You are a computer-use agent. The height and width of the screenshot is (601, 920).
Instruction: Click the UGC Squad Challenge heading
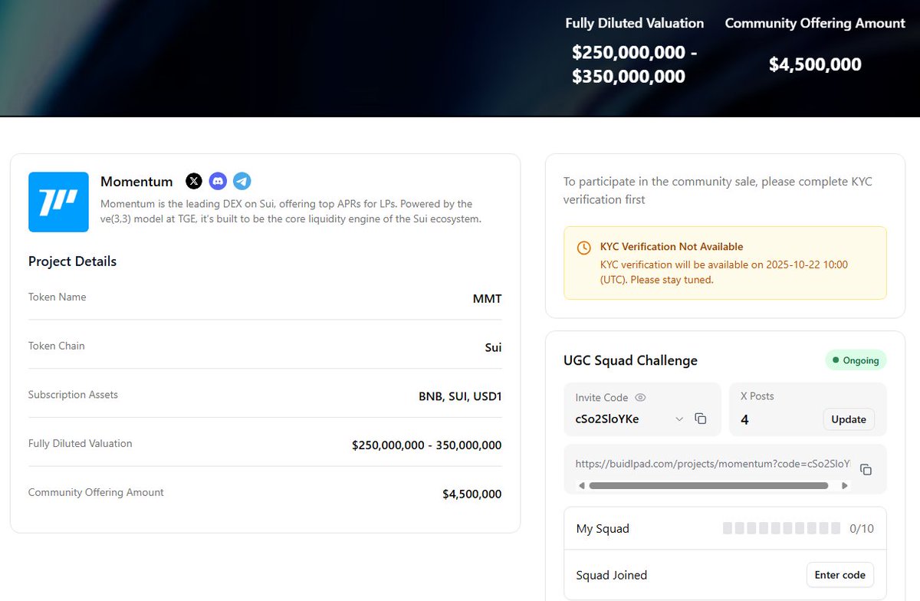tap(630, 360)
